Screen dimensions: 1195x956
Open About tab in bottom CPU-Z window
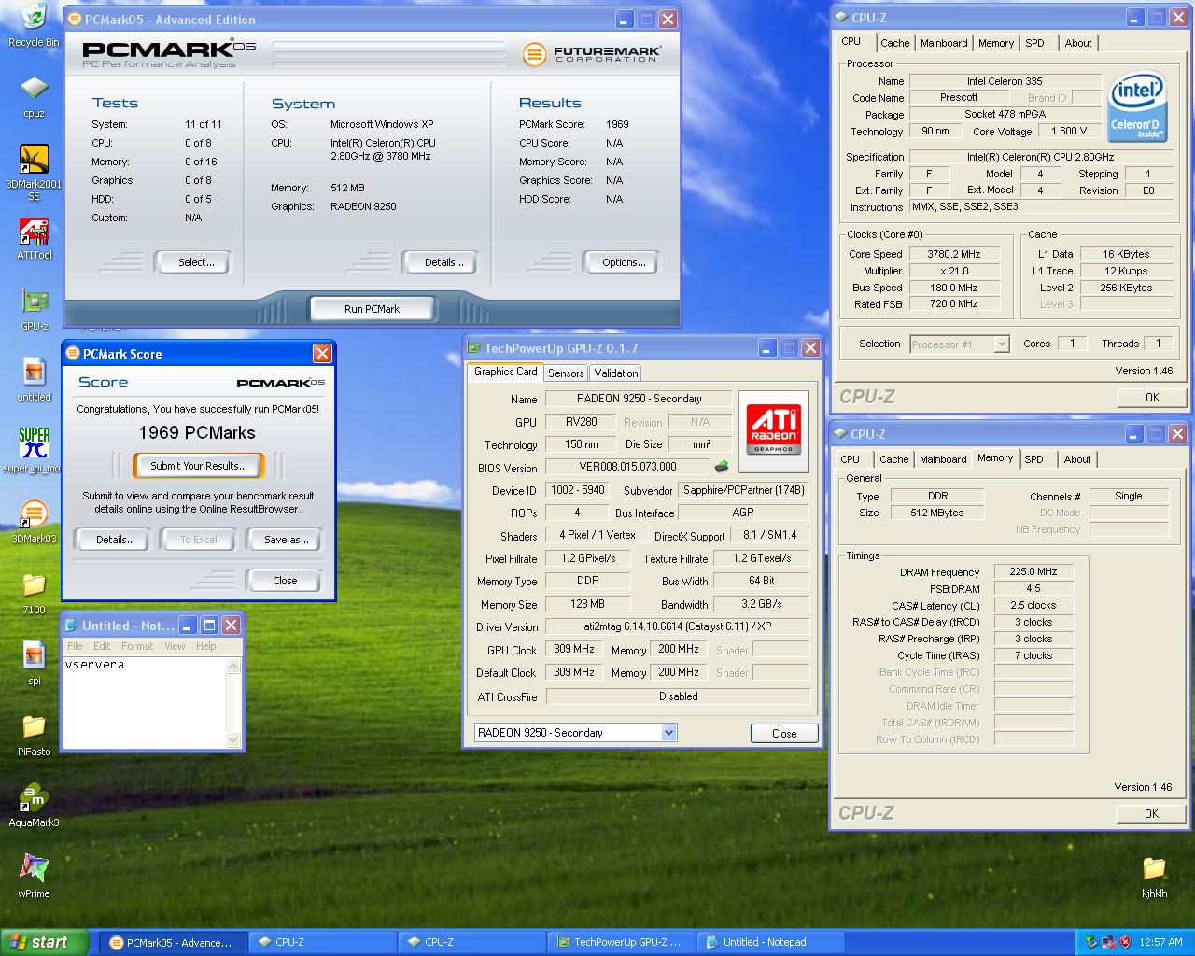1077,459
